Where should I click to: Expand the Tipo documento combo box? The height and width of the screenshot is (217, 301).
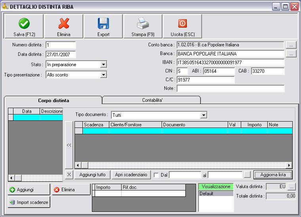[204, 115]
